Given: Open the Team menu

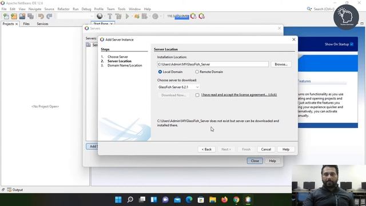Looking at the screenshot, I should point(110,9).
